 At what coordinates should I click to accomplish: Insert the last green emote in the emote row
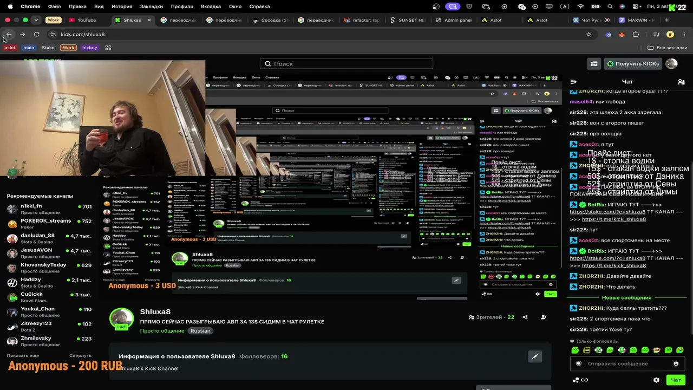[x=680, y=350]
